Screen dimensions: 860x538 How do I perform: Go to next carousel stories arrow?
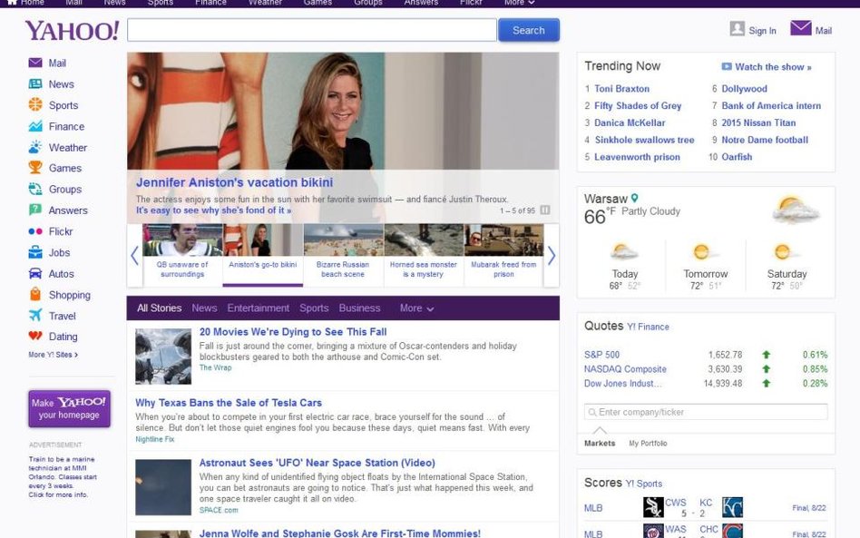click(552, 255)
